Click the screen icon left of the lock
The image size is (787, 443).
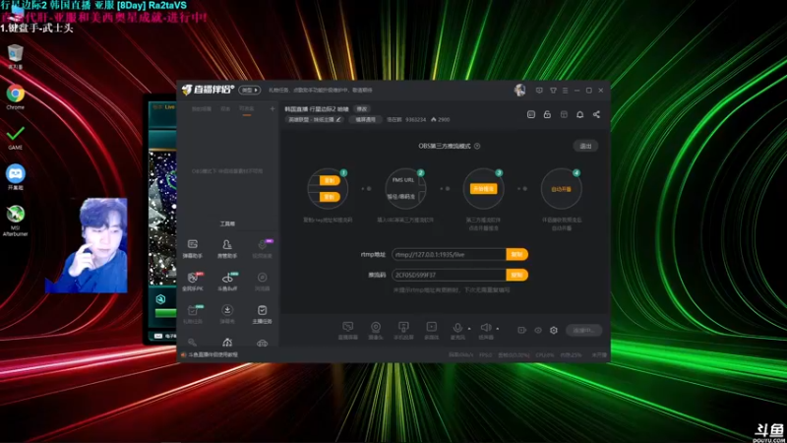click(531, 114)
